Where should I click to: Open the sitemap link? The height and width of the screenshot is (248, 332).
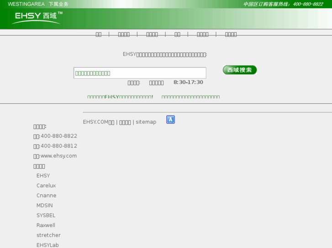coord(146,122)
